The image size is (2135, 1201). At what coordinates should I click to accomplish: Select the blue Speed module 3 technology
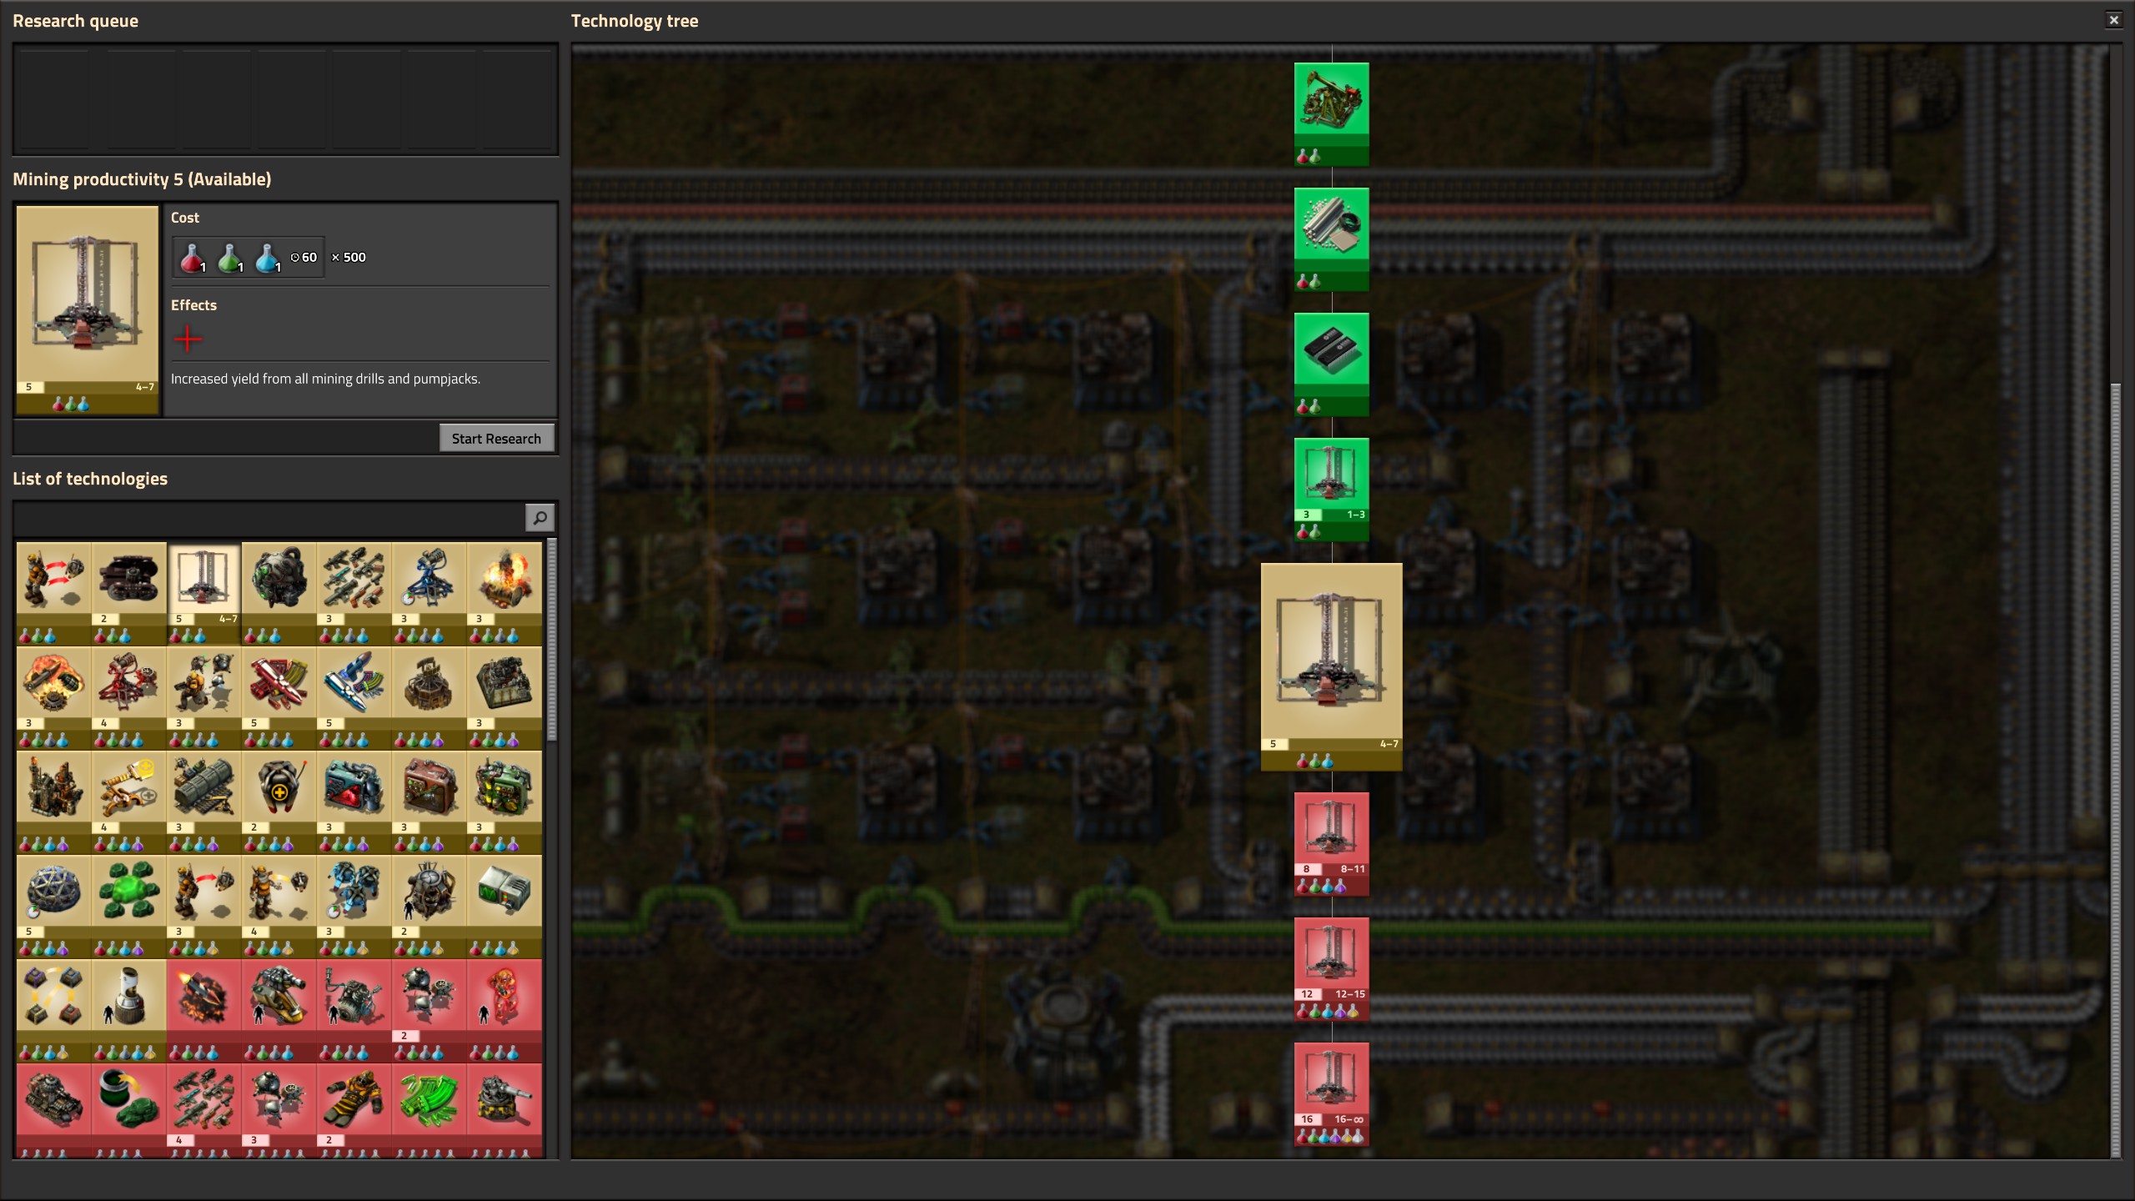(354, 802)
